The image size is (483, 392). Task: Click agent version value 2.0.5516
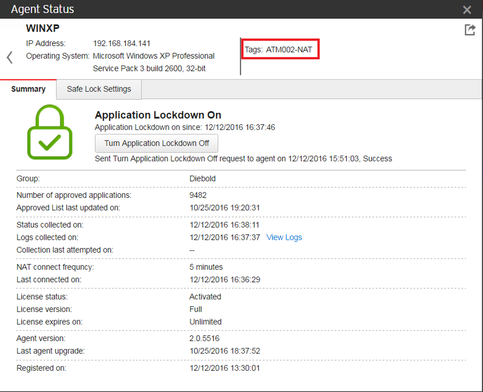tap(204, 338)
